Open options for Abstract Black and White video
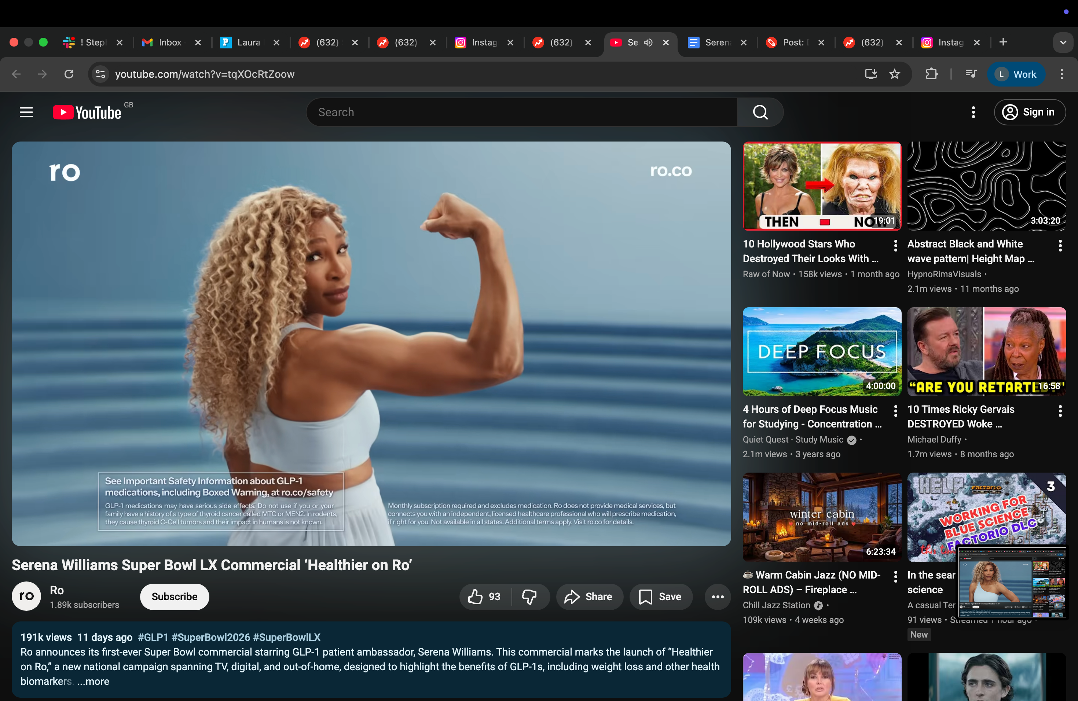The height and width of the screenshot is (701, 1078). 1060,245
